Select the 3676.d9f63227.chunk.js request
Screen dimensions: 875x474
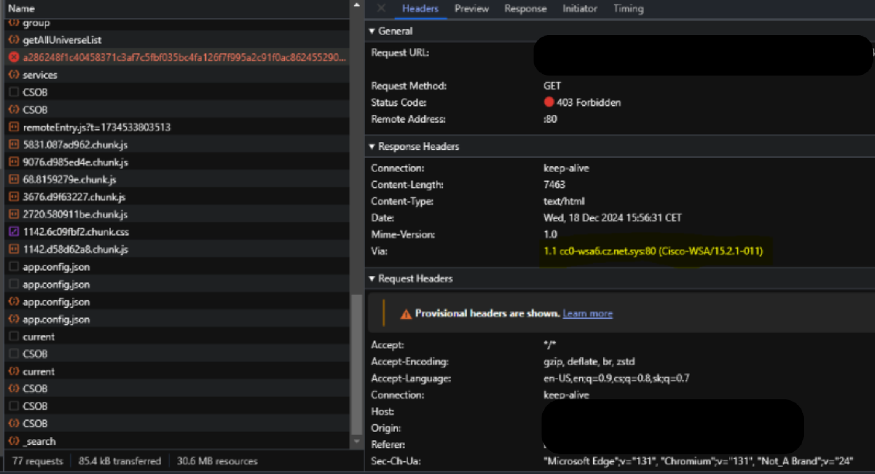74,197
